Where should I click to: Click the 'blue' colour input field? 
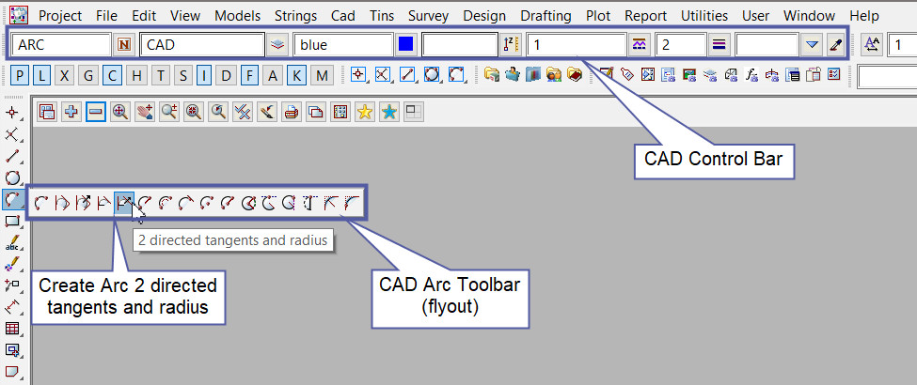pos(343,44)
